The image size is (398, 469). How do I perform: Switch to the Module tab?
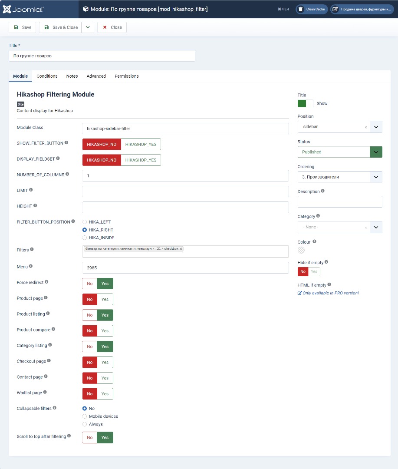pos(20,76)
